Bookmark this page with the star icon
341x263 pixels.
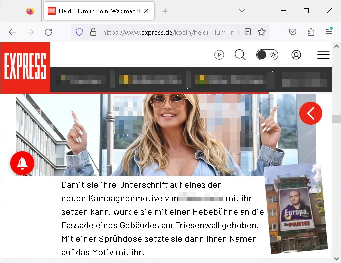tap(262, 32)
